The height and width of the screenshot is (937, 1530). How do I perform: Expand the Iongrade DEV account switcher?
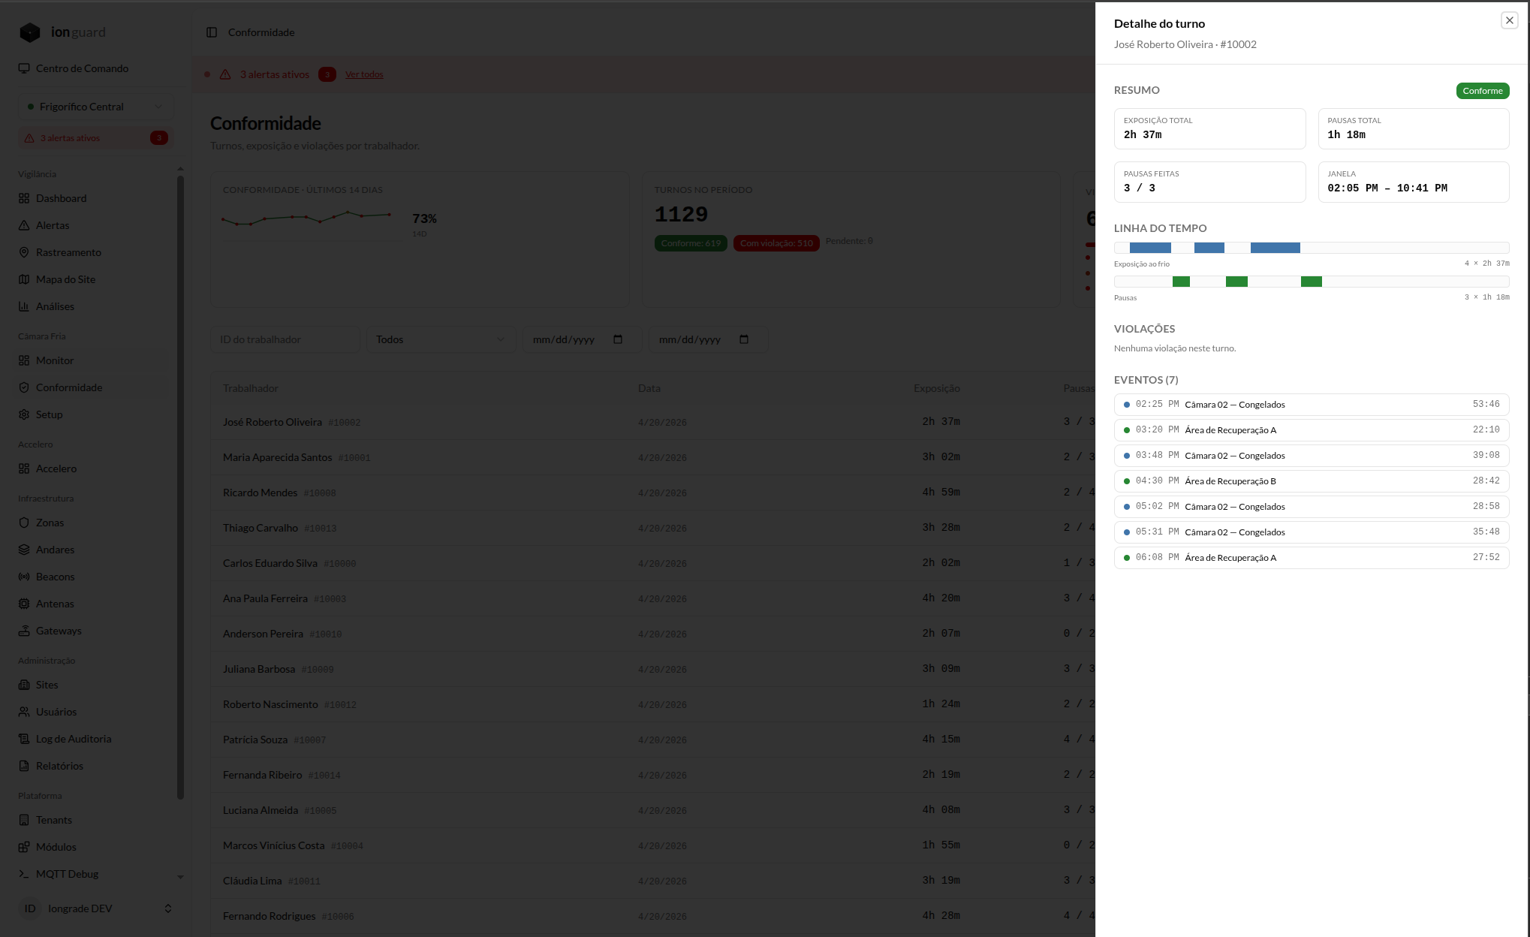click(96, 908)
